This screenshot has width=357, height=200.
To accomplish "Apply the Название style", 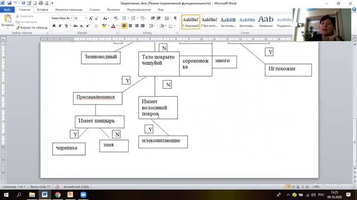I will (266, 22).
